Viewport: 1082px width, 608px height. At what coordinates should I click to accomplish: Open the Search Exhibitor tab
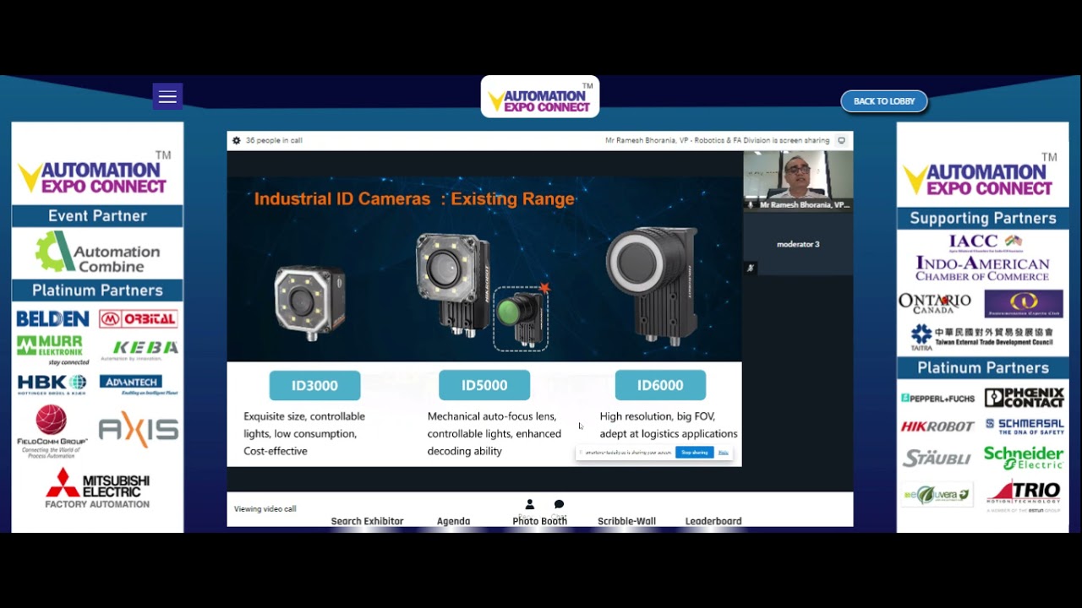pos(367,521)
